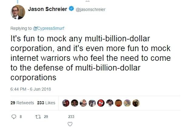This screenshot has width=190, height=128.
Task: Open the first liker's avatar
Action: click(66, 103)
